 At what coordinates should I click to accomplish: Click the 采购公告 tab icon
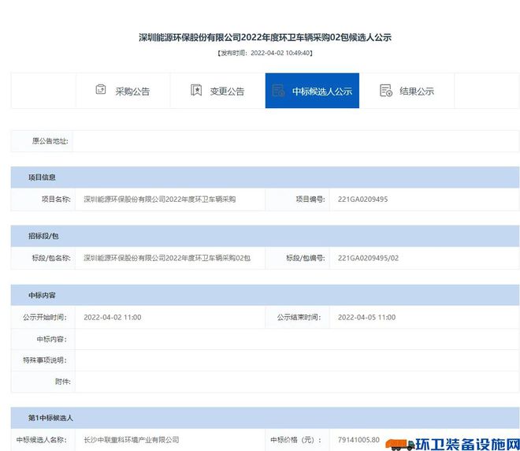[101, 90]
